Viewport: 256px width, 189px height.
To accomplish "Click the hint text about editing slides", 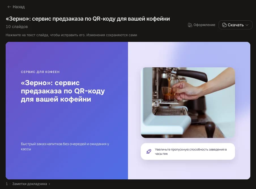I will (x=71, y=35).
